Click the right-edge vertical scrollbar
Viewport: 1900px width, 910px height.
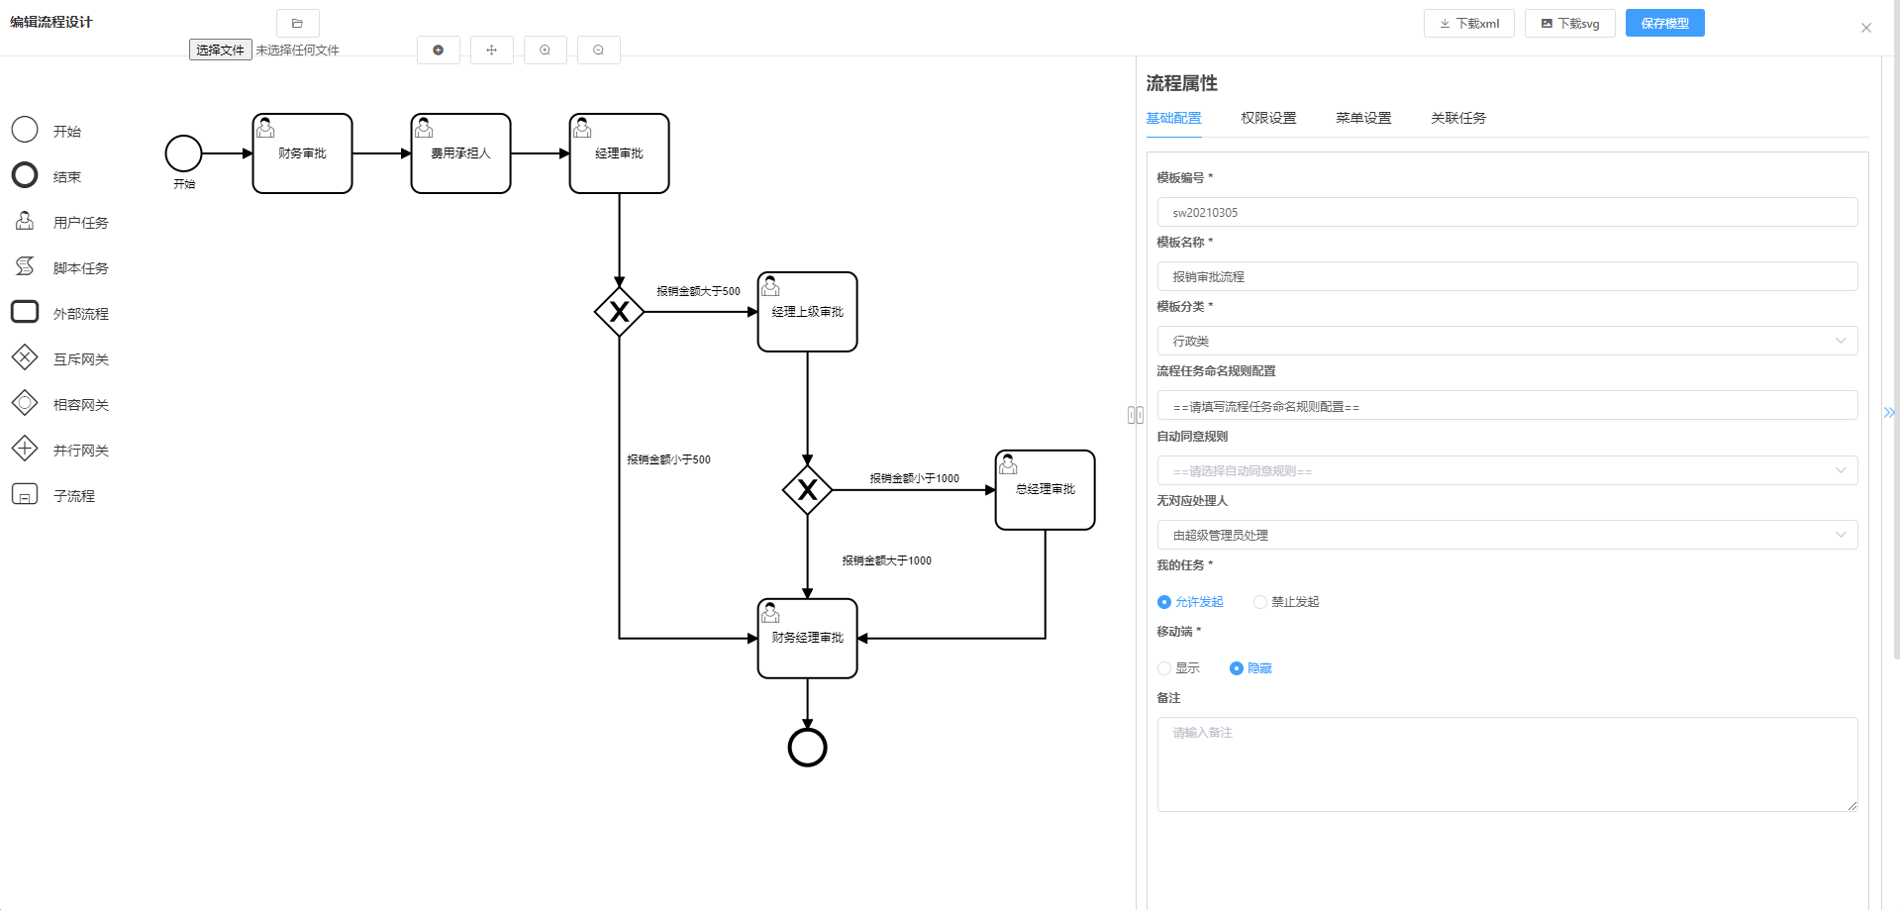(1896, 332)
